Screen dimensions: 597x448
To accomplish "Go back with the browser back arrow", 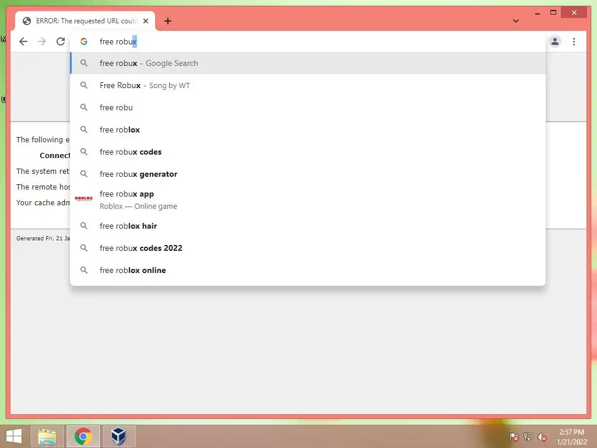I will 23,41.
